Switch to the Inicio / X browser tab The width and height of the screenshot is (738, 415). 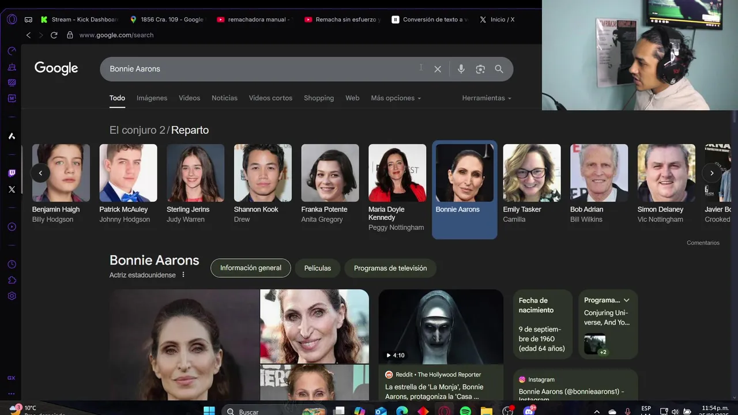(x=497, y=20)
